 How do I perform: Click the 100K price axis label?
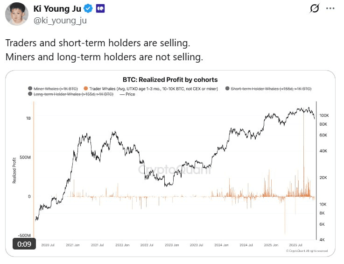tap(324, 115)
